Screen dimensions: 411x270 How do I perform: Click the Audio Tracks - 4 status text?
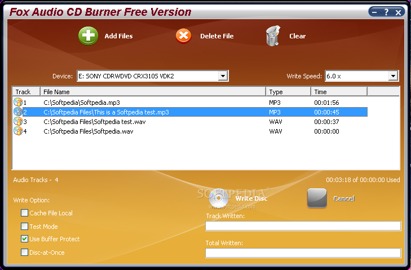(x=36, y=180)
